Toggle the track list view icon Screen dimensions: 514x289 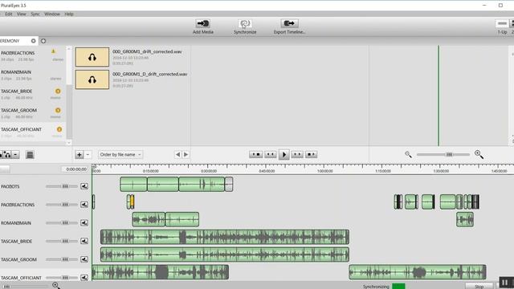tap(30, 155)
